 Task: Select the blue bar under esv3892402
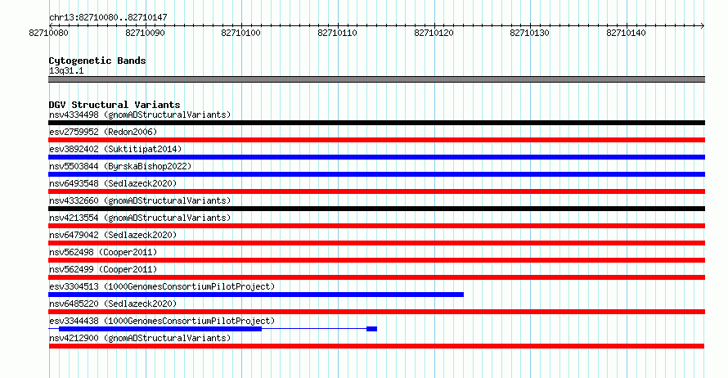(x=376, y=157)
